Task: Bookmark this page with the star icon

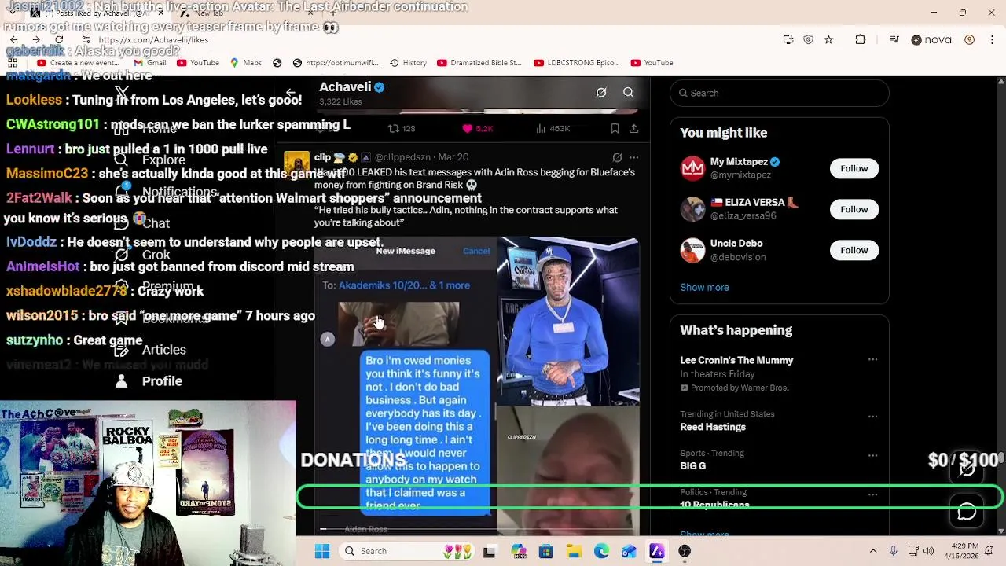Action: (828, 39)
